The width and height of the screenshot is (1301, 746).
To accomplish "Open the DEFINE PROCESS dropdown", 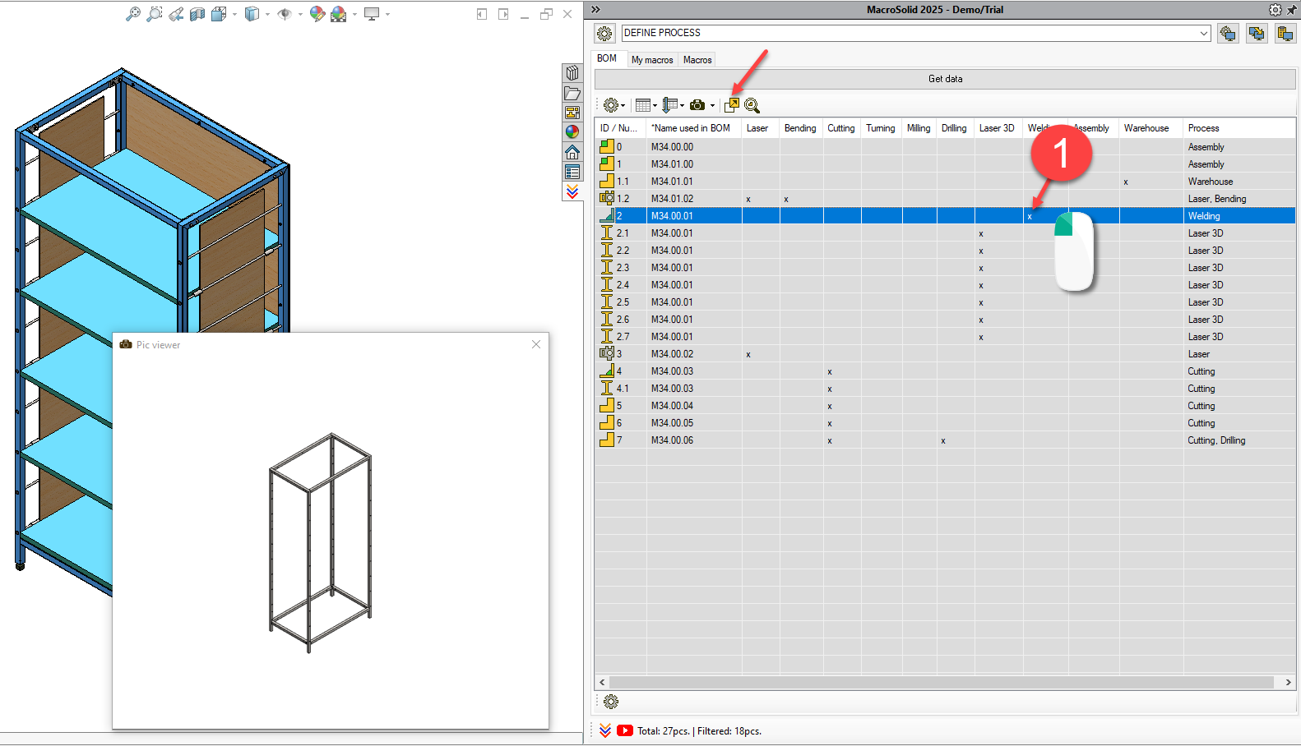I will (x=1204, y=33).
